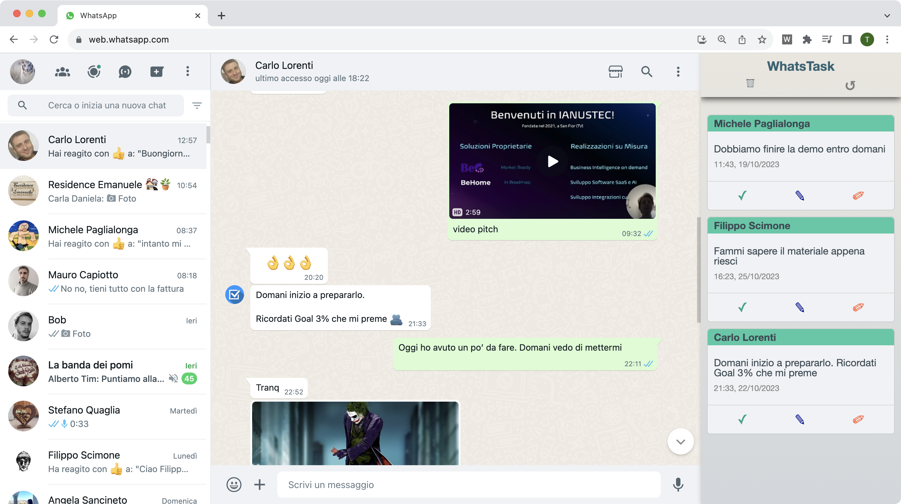Screen dimensions: 901x504
Task: Open the sidebar three-dot menu
Action: (x=188, y=71)
